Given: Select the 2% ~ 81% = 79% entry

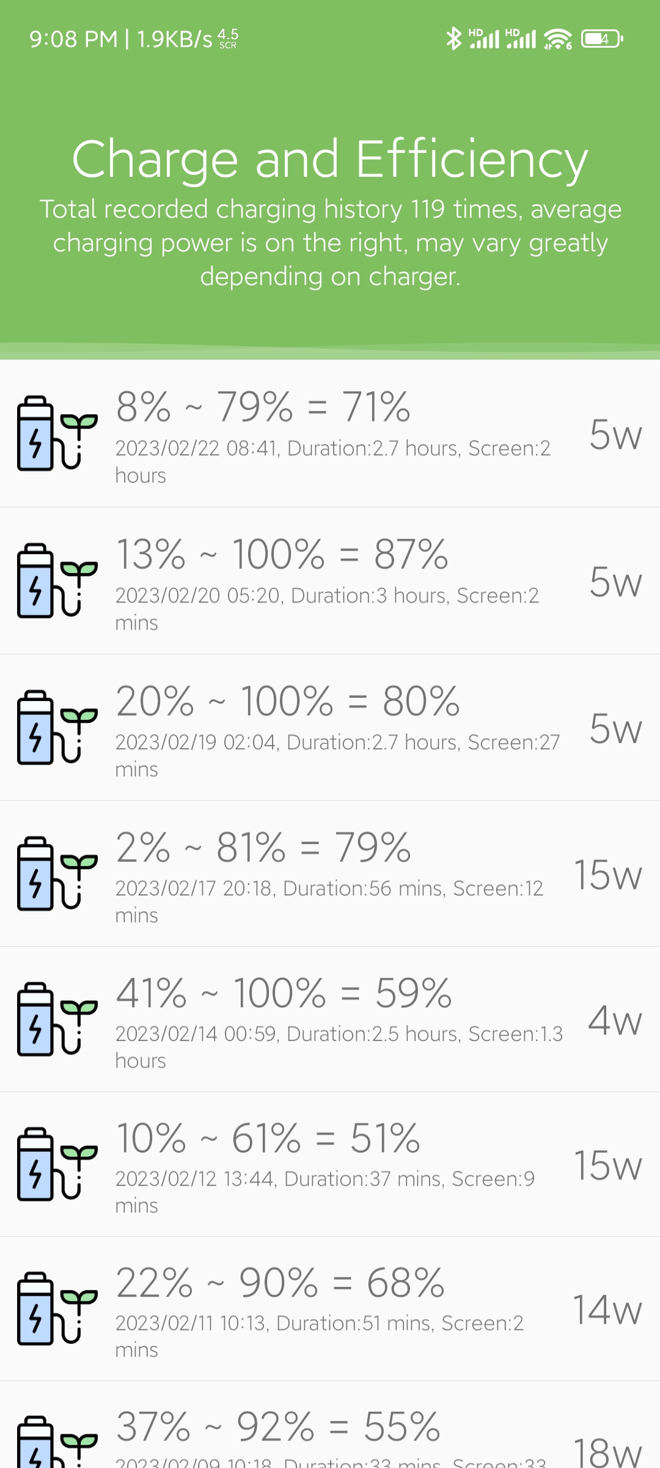Looking at the screenshot, I should tap(330, 874).
